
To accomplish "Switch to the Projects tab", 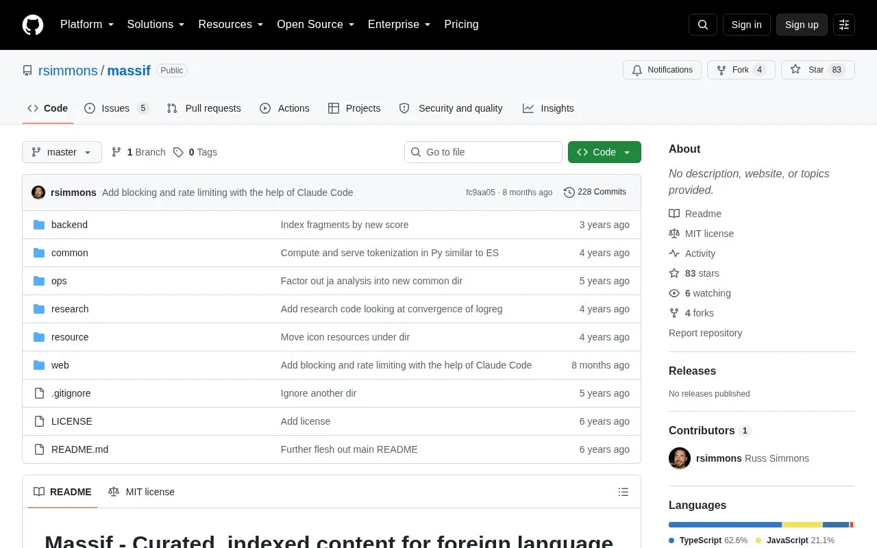I will pyautogui.click(x=354, y=108).
